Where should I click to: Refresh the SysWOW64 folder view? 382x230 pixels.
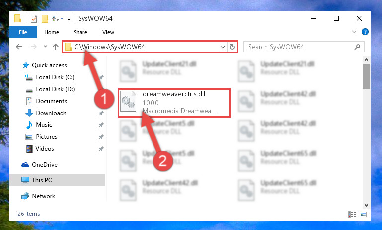click(232, 47)
